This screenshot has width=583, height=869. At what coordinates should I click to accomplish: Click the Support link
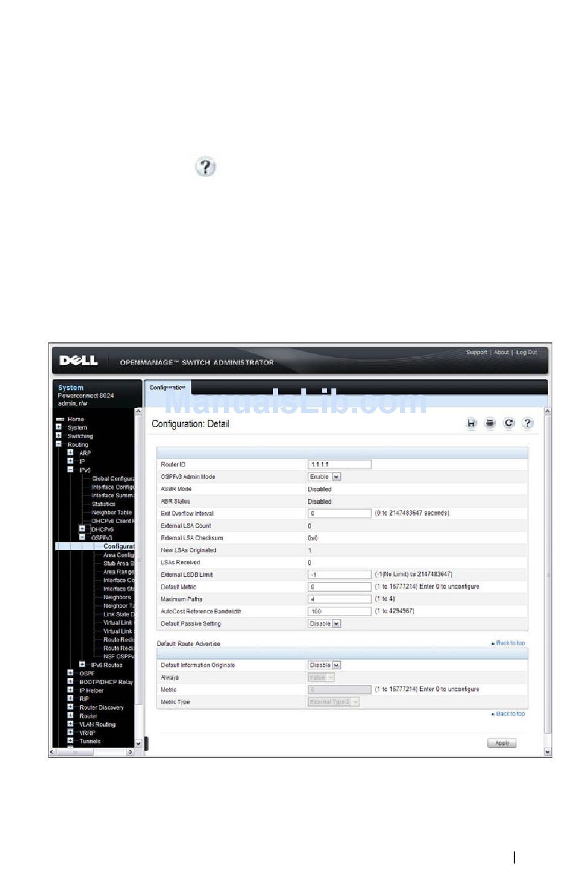click(x=476, y=353)
